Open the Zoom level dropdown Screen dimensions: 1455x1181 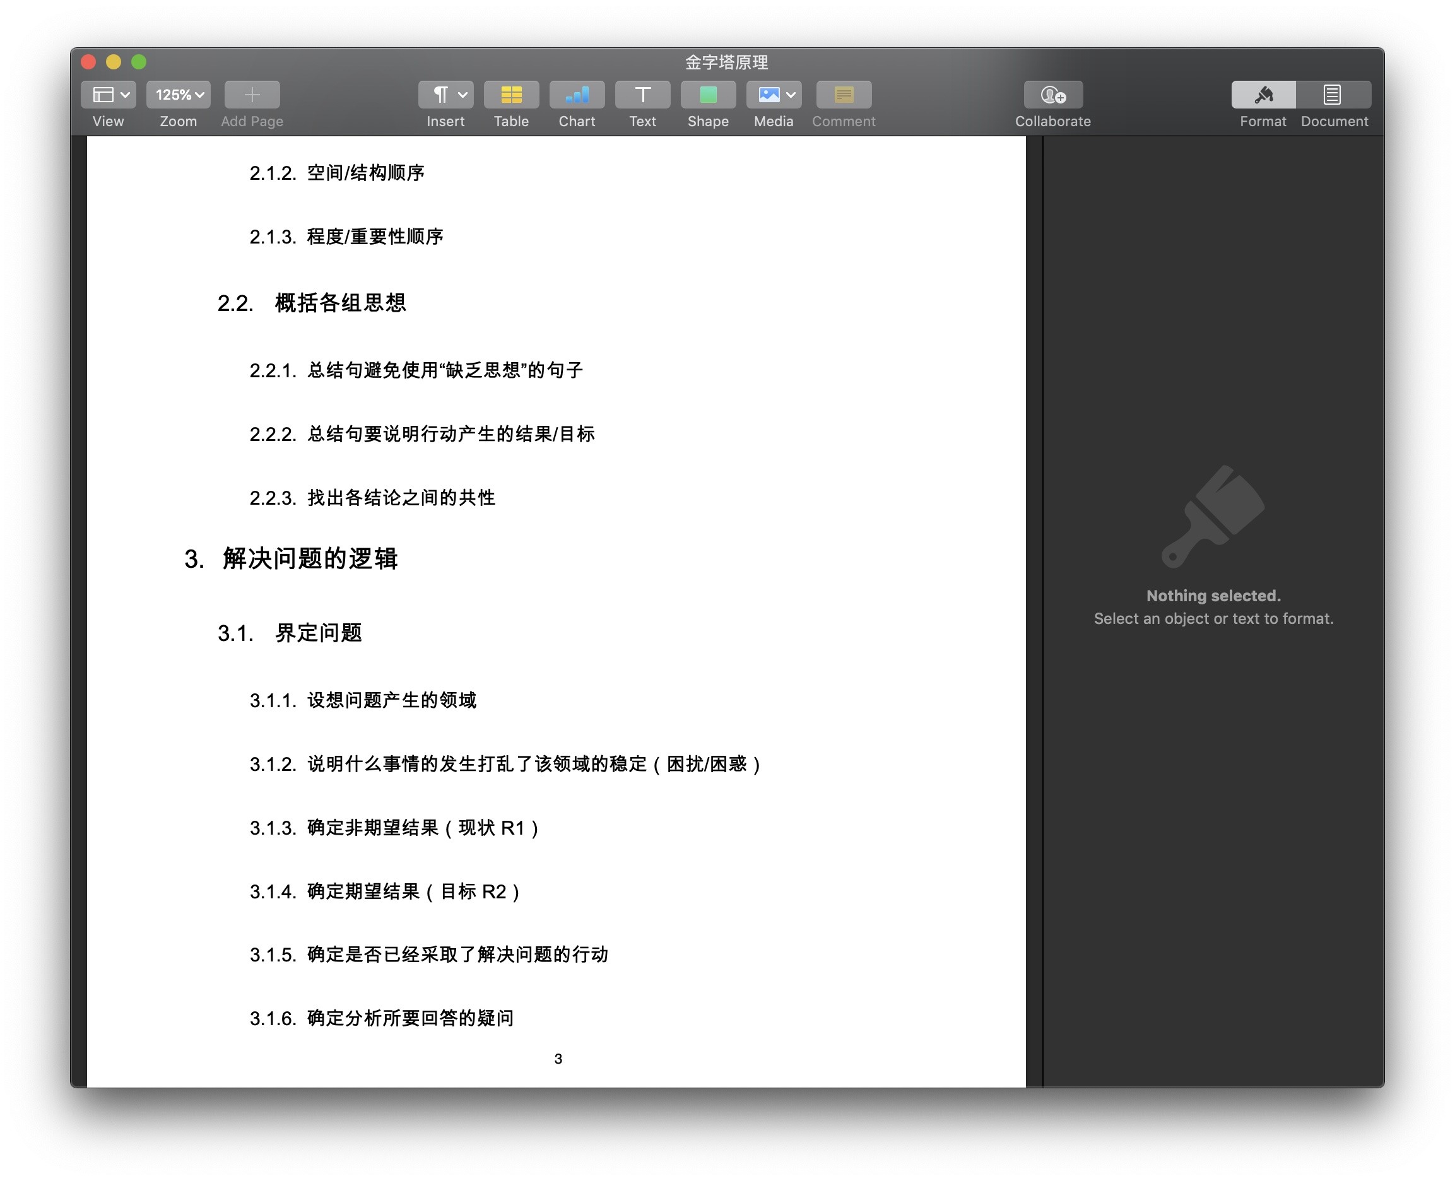coord(177,95)
